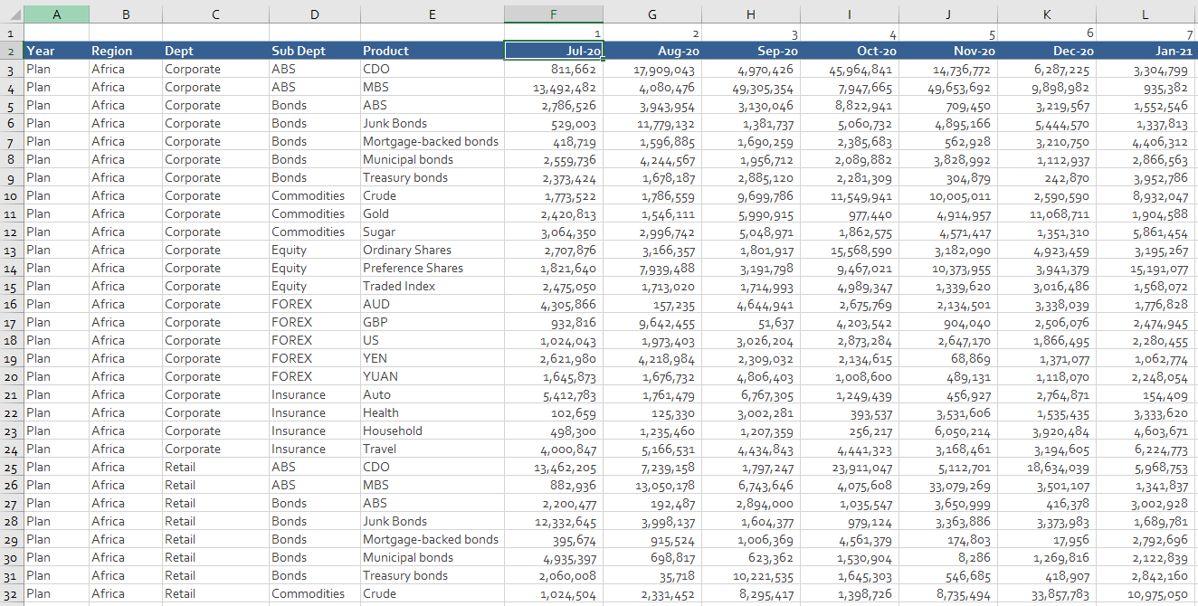The height and width of the screenshot is (606, 1198).
Task: Click the Treasury bonds cell in row 9
Action: tap(433, 177)
